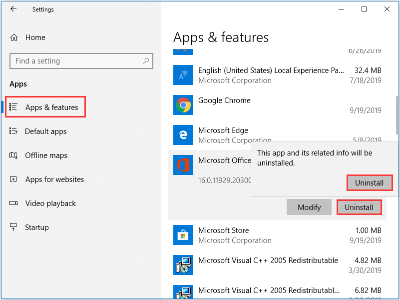Open Default apps page

45,131
